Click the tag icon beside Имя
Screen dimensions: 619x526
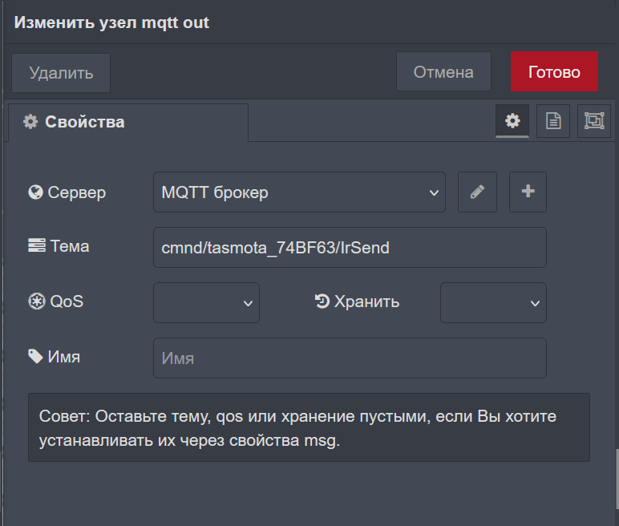coord(35,356)
